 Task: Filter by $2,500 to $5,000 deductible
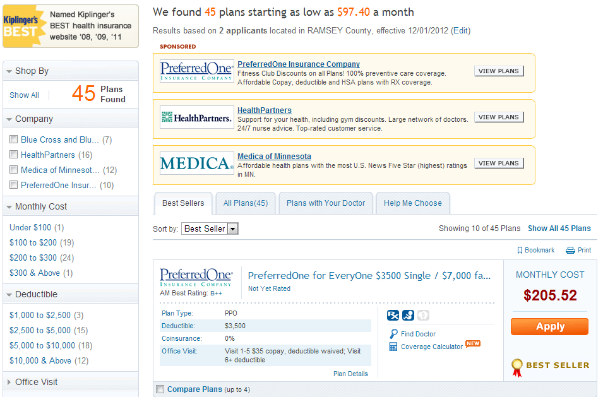(x=40, y=330)
